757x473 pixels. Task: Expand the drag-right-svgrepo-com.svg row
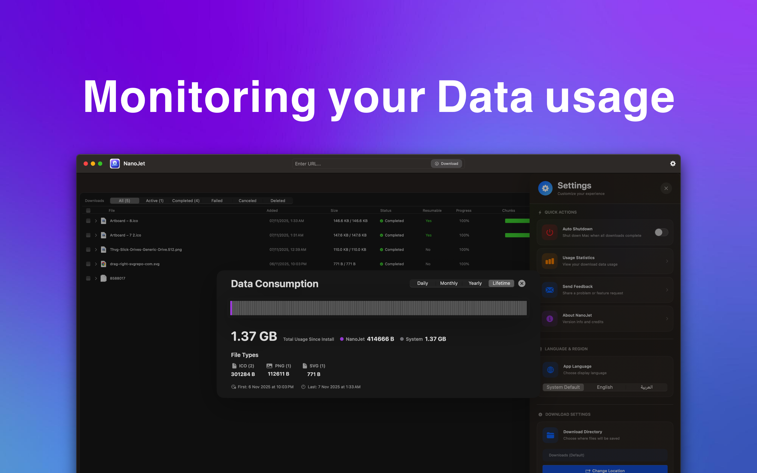[96, 264]
